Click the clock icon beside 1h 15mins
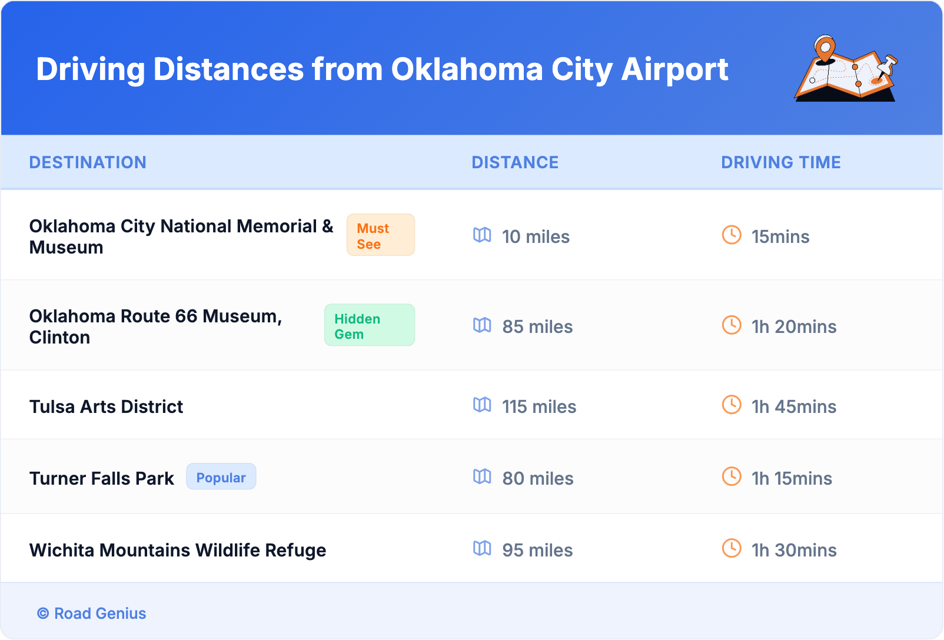The width and height of the screenshot is (944, 640). pyautogui.click(x=732, y=476)
